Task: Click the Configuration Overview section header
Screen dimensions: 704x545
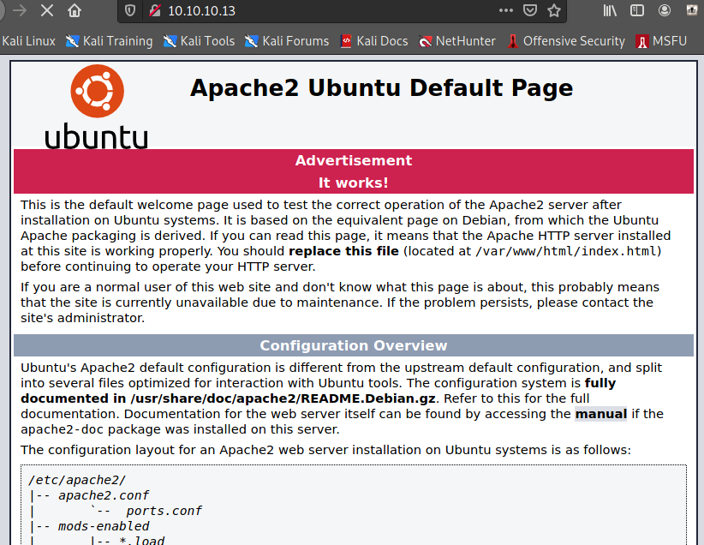Action: pyautogui.click(x=354, y=345)
